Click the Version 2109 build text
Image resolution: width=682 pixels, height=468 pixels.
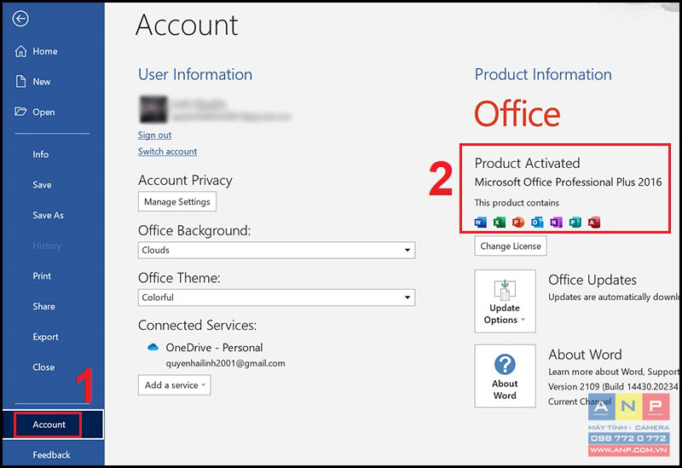coord(613,387)
